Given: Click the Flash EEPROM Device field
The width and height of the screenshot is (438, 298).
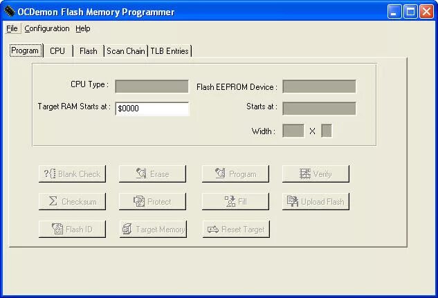Looking at the screenshot, I should 319,86.
